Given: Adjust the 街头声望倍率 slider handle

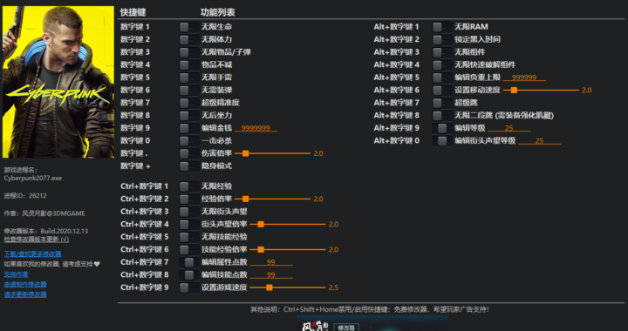Looking at the screenshot, I should [x=261, y=224].
